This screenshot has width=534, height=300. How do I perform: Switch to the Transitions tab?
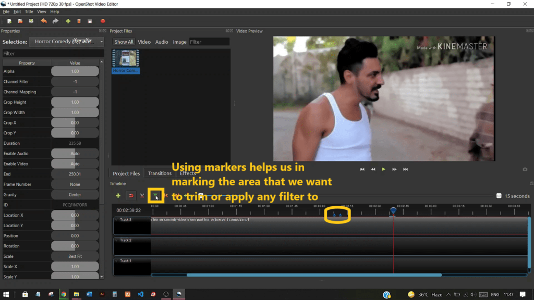[160, 173]
